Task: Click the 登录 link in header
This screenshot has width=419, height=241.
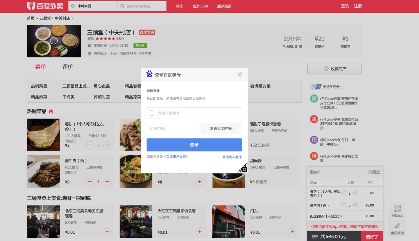Action: (345, 6)
